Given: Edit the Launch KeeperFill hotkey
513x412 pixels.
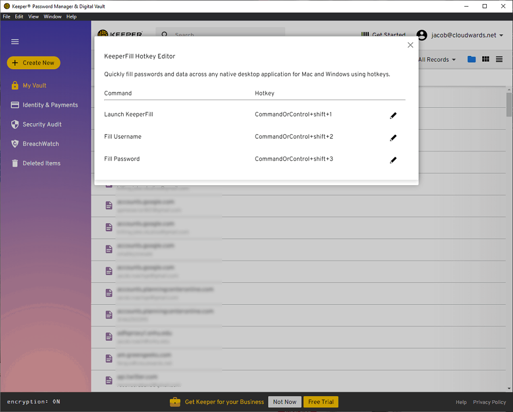Looking at the screenshot, I should click(x=393, y=115).
